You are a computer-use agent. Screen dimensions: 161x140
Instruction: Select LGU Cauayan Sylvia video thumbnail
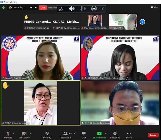point(95,22)
